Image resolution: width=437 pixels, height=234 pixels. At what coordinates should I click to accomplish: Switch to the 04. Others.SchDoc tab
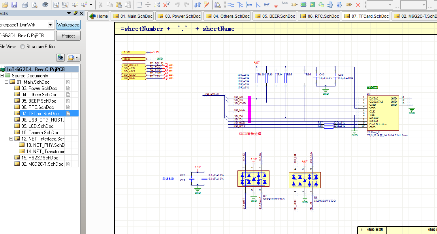click(x=228, y=16)
